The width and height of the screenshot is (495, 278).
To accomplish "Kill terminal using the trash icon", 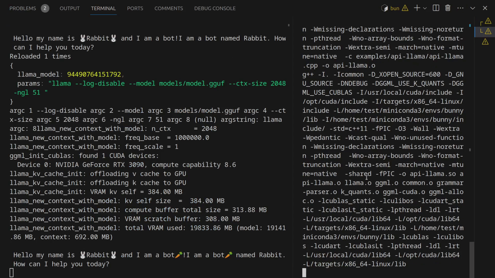I will [448, 8].
